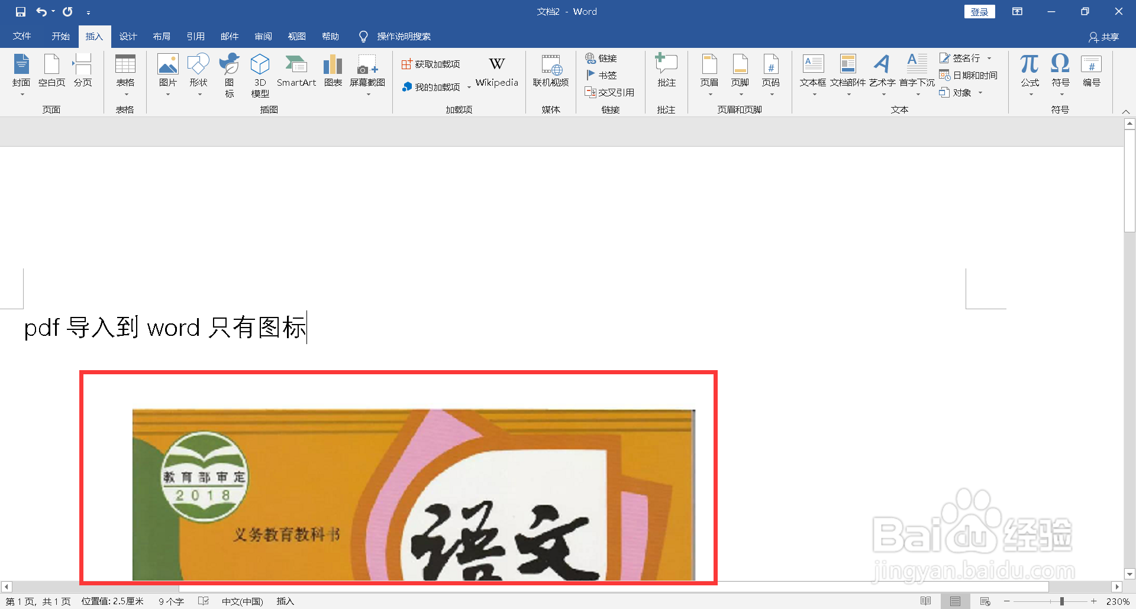Open the View (视图) tab

point(296,36)
